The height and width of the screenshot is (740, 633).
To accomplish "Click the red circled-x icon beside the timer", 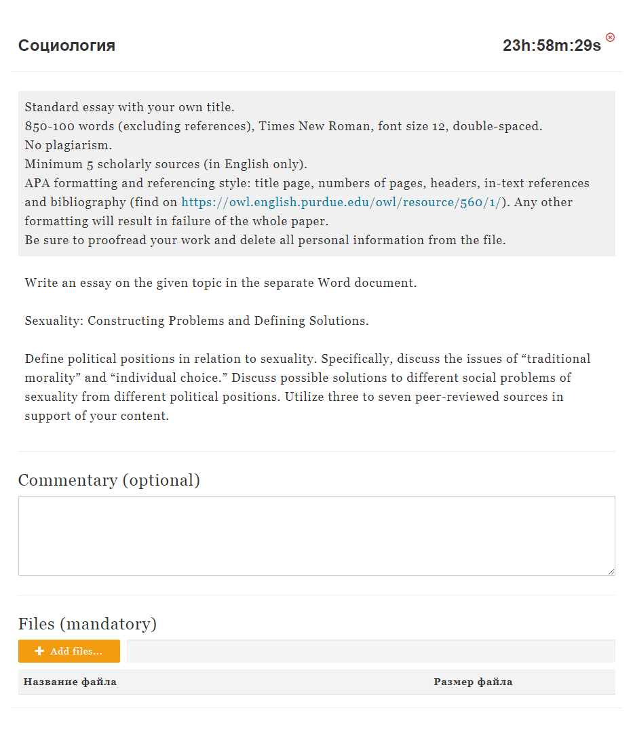I will (610, 37).
